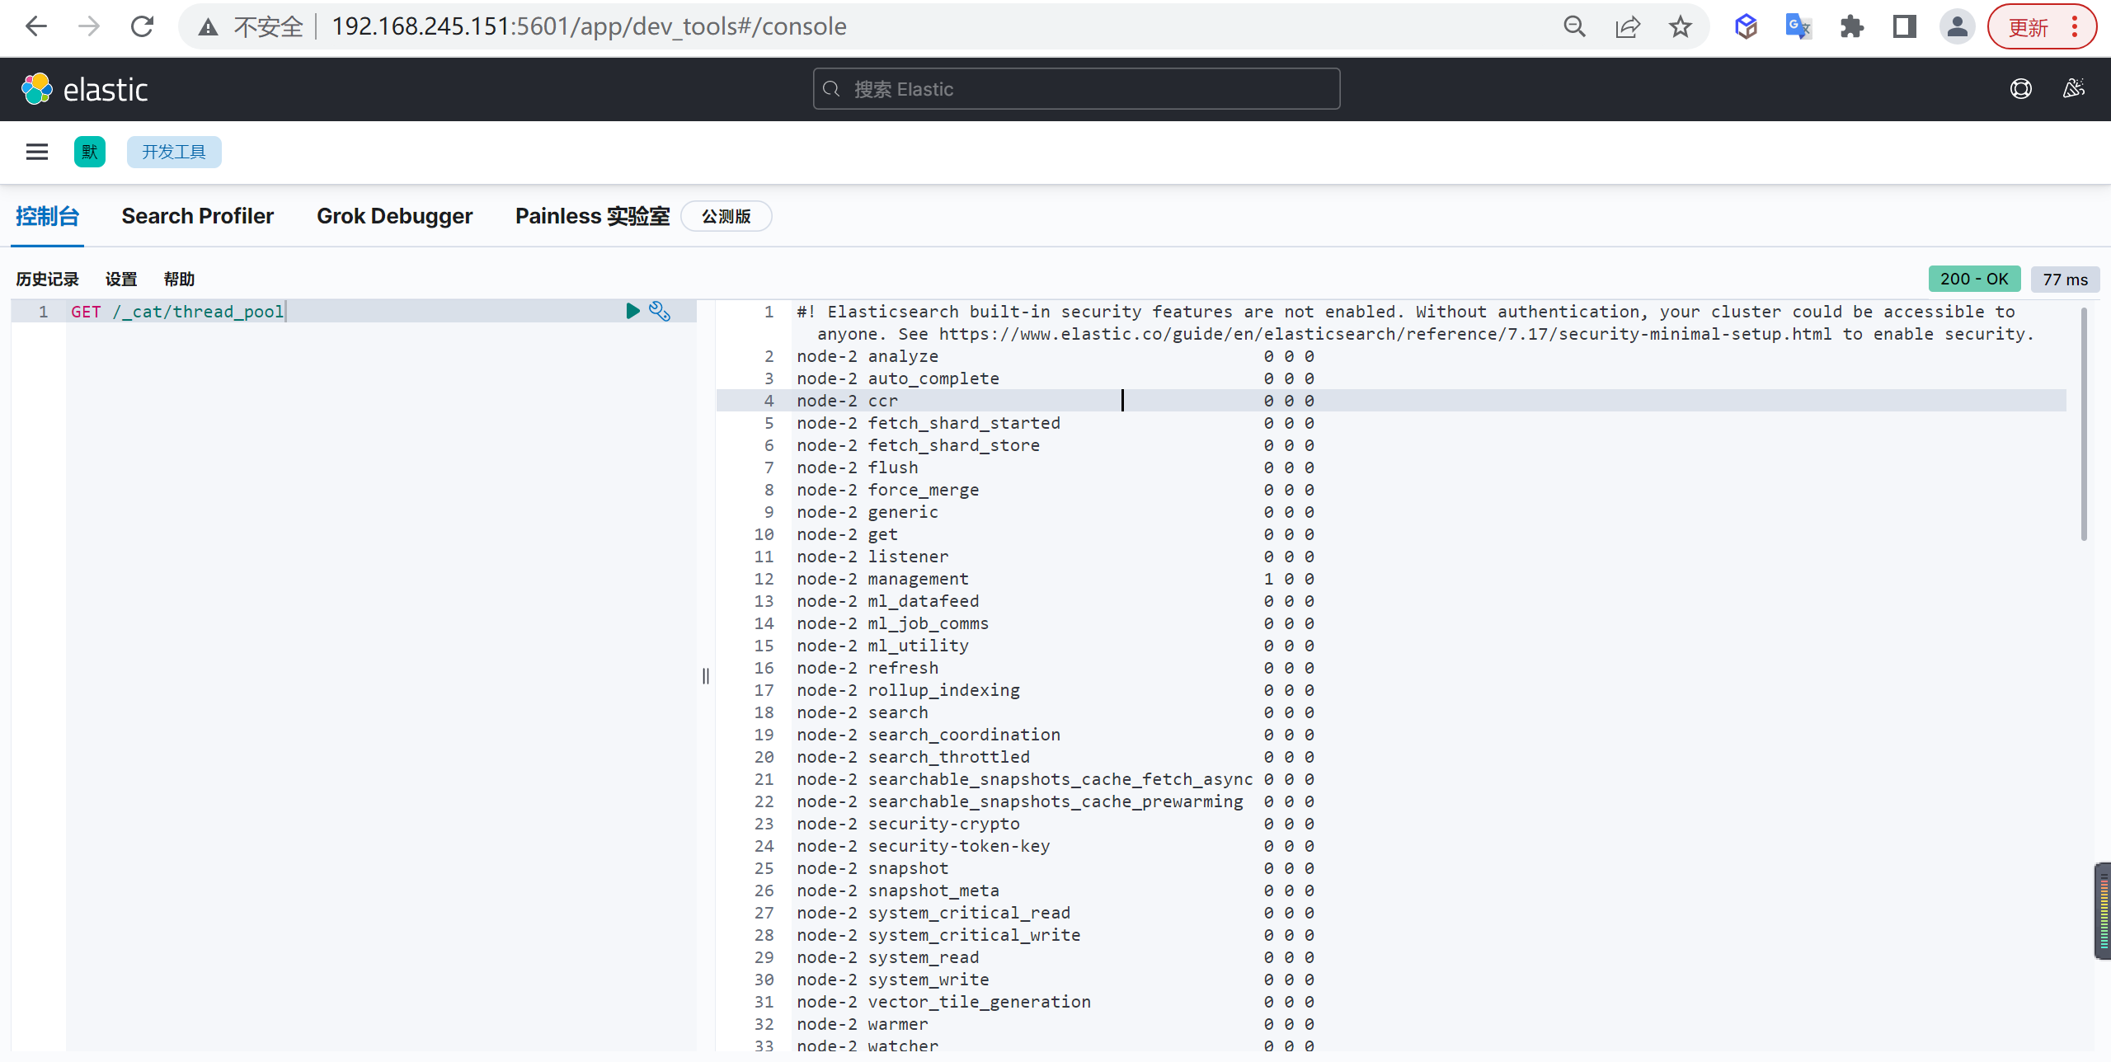Viewport: 2111px width, 1062px height.
Task: Open the blue cube extension icon
Action: tap(1746, 26)
